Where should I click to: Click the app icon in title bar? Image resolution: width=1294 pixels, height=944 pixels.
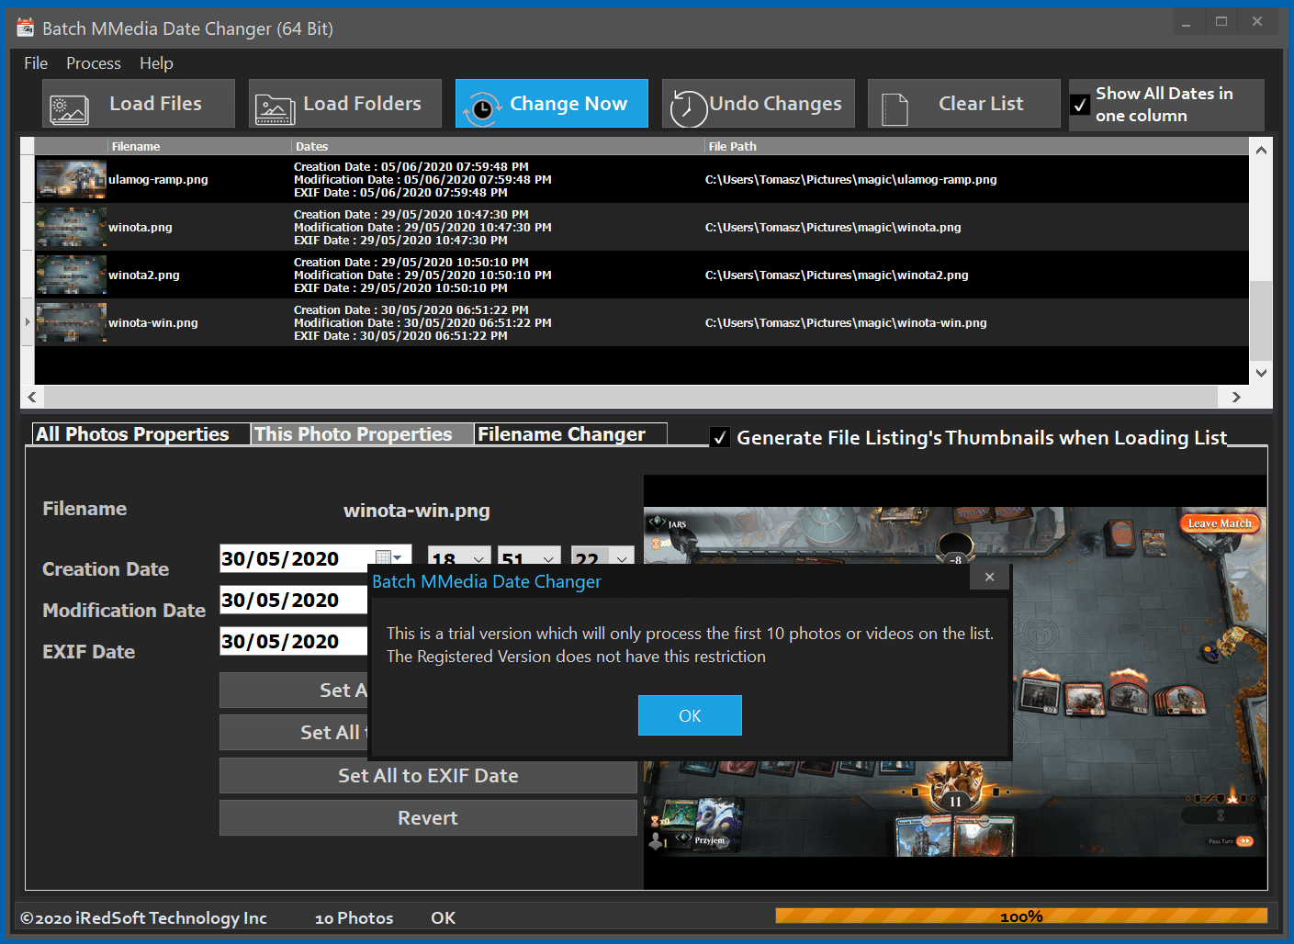(x=26, y=28)
